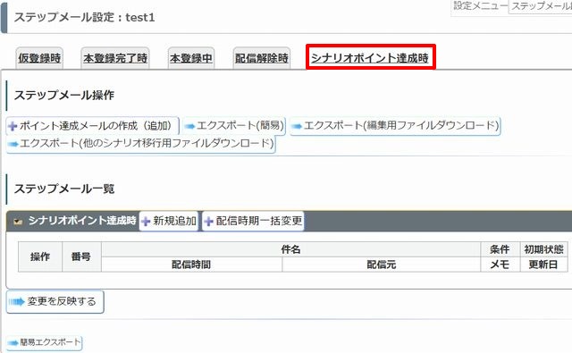572x353 pixels.
Task: Click the エクスポート(簡易) button
Action: [234, 126]
